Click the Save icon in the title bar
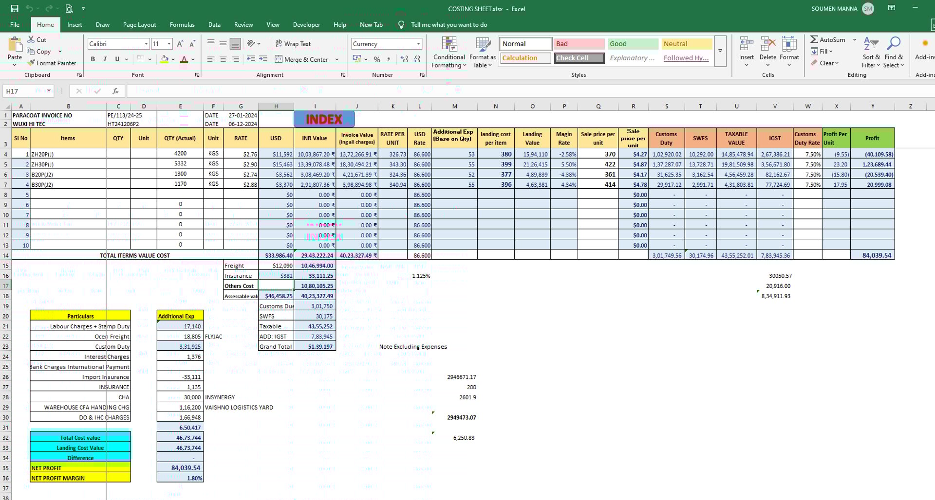The width and height of the screenshot is (935, 500). click(15, 9)
